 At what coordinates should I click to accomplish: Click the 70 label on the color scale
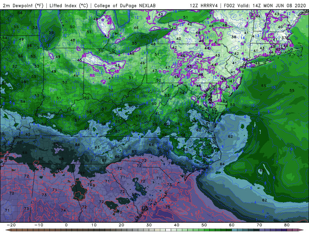(x=259, y=225)
